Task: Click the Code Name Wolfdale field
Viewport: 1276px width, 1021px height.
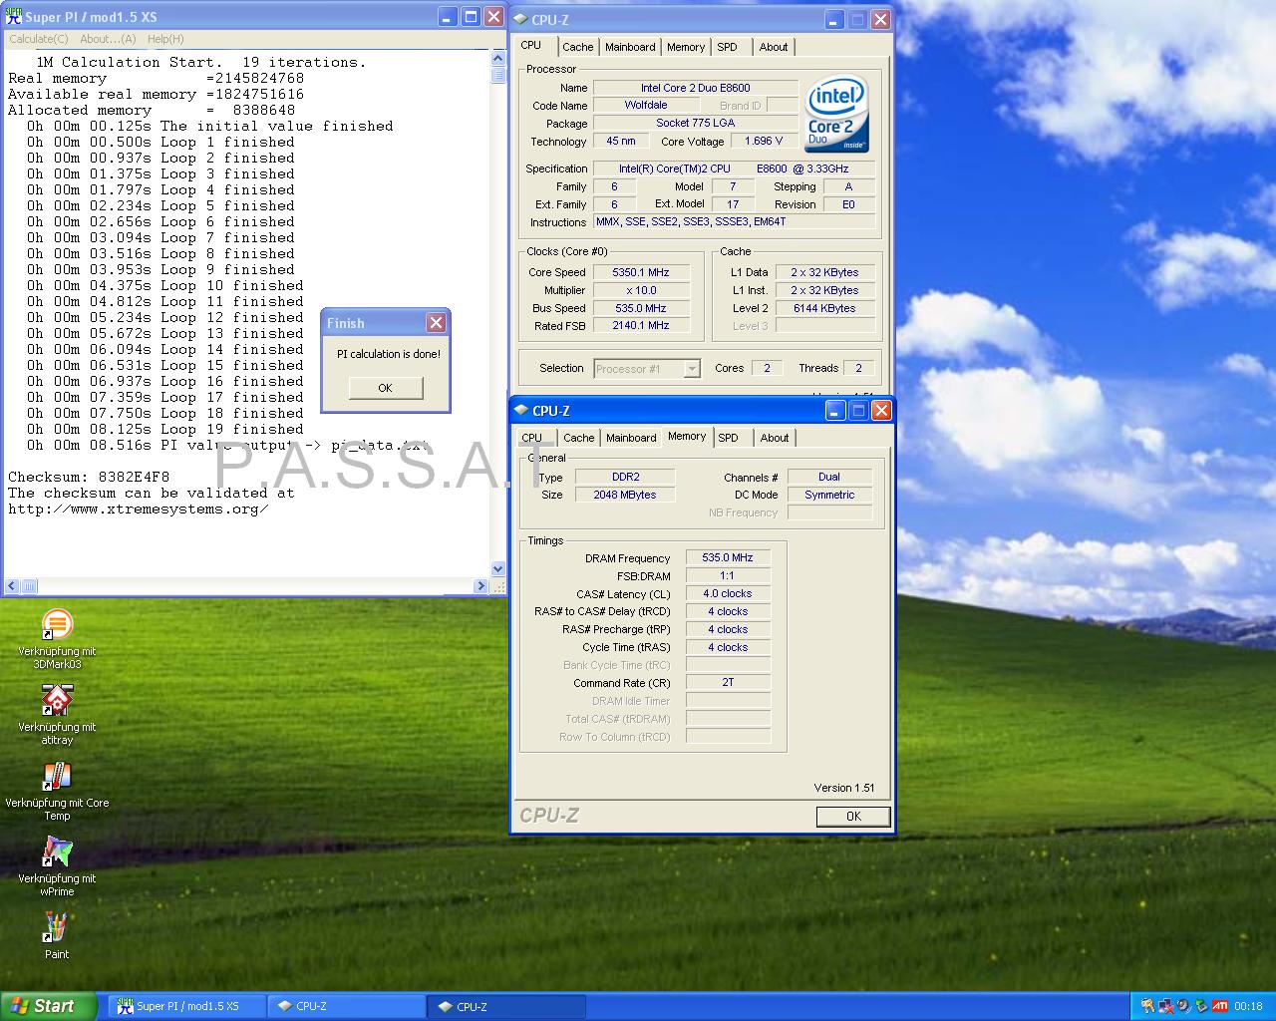Action: click(x=646, y=105)
